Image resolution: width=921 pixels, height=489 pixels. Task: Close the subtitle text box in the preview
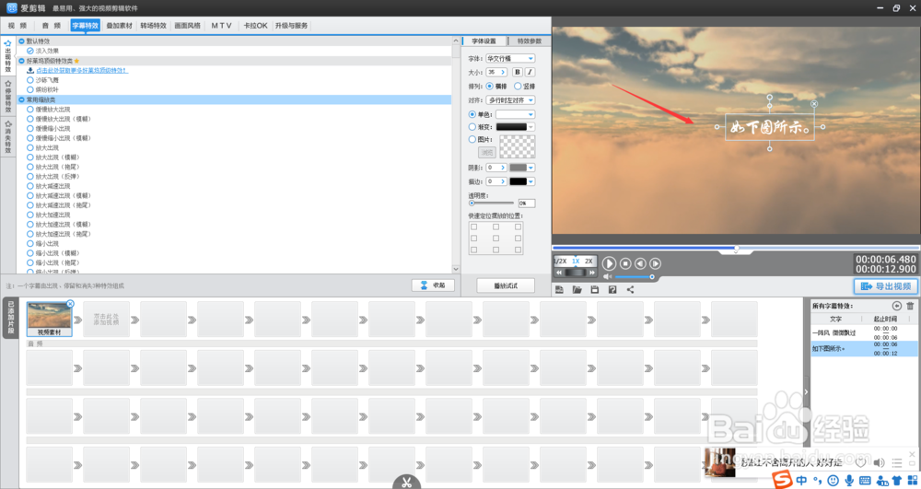tap(814, 104)
